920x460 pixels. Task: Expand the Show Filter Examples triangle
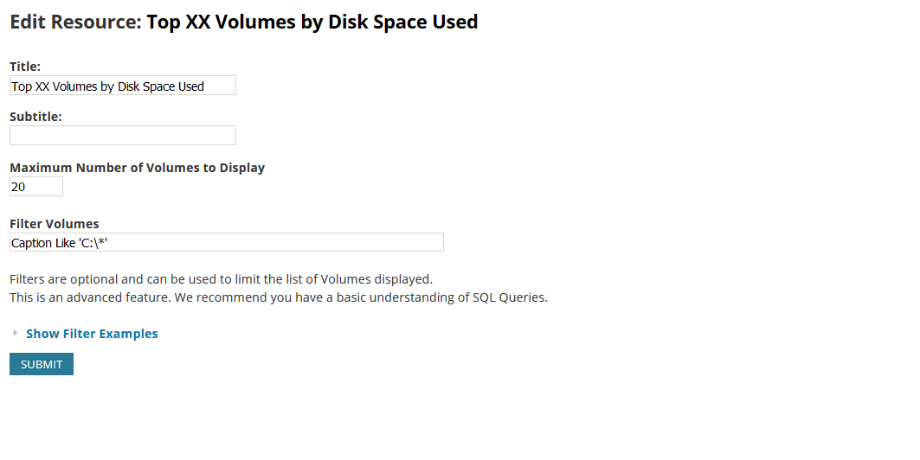(x=15, y=333)
